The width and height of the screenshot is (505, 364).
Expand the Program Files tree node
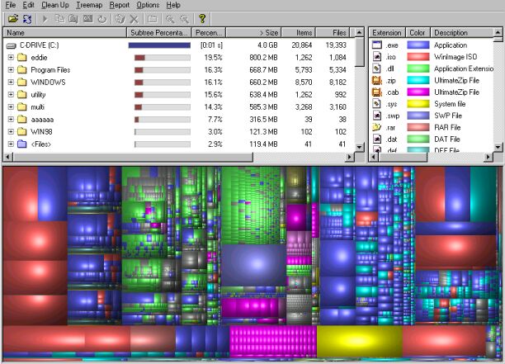tap(11, 69)
